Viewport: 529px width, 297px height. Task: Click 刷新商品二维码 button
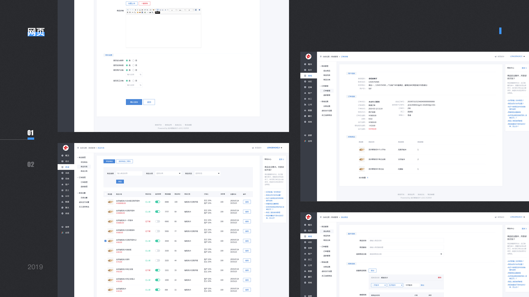(125, 161)
